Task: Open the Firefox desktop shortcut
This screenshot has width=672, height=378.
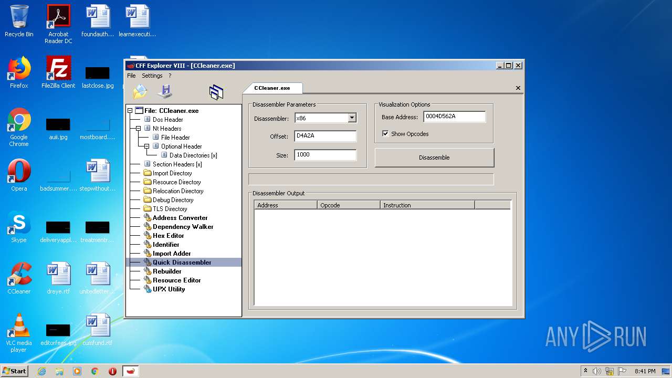Action: 19,72
